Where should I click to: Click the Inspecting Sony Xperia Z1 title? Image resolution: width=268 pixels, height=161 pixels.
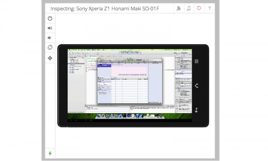[x=105, y=8]
